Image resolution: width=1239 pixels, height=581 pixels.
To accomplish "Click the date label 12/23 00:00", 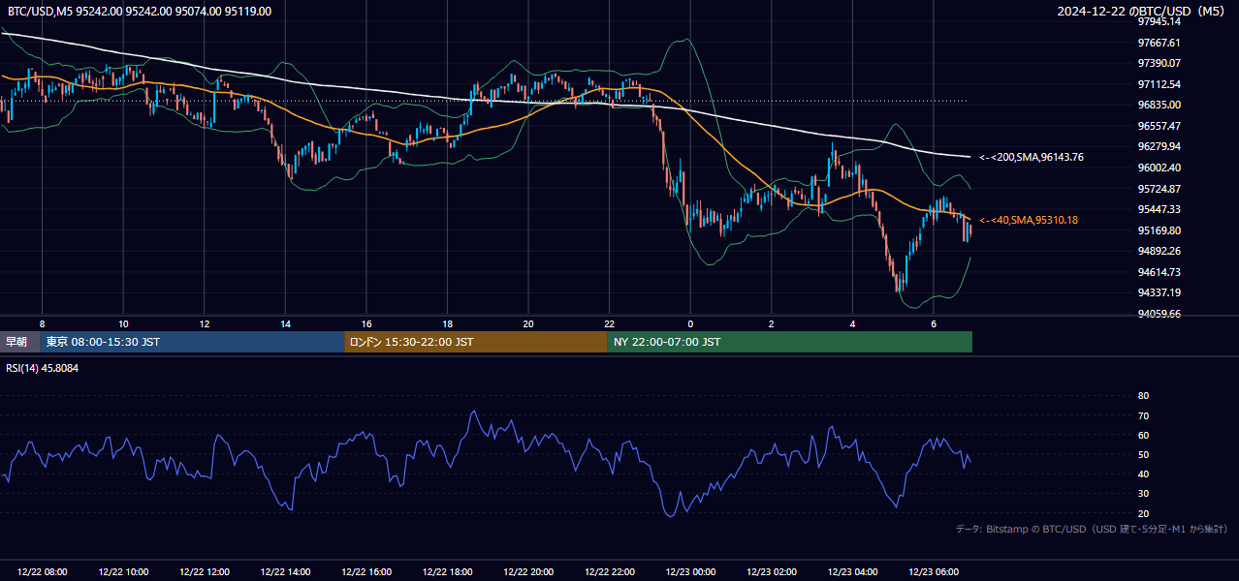I will [x=690, y=572].
